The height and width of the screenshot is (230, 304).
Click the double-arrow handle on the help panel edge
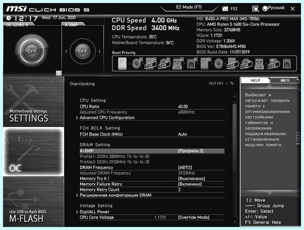[x=297, y=144]
